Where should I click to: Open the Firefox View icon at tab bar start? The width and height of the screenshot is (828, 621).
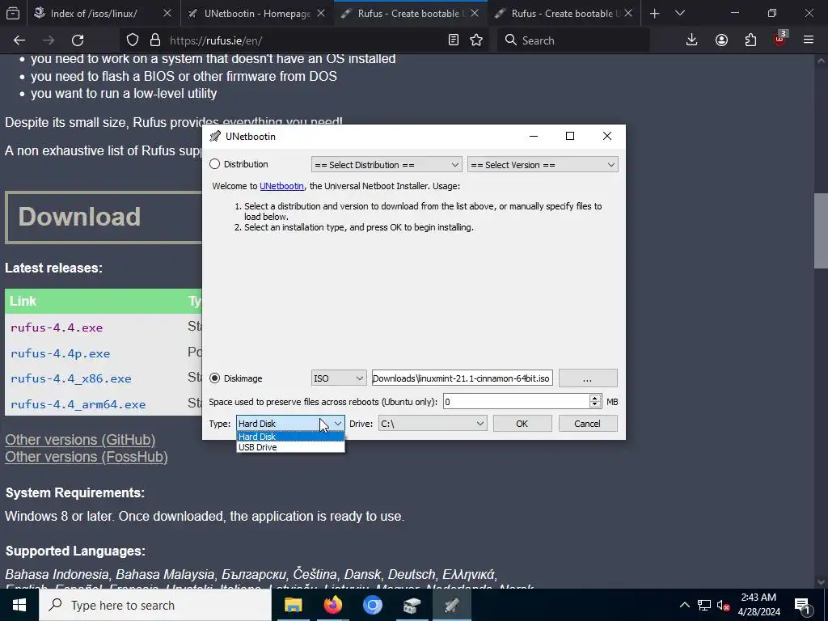click(13, 13)
